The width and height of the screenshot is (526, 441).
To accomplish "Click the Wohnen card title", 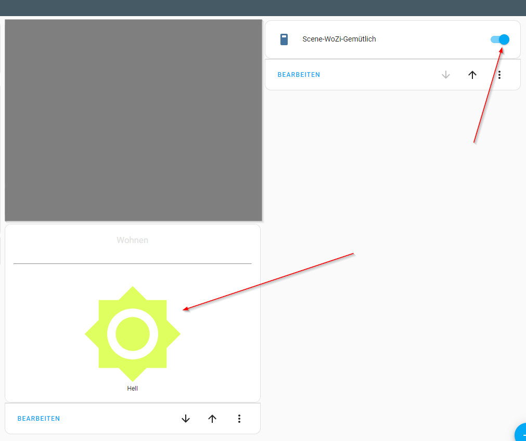I will [132, 240].
